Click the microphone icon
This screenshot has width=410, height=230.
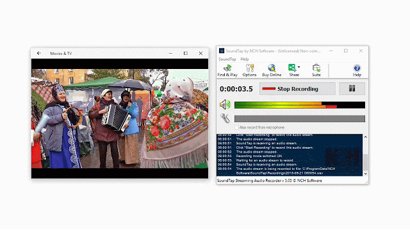tap(225, 118)
